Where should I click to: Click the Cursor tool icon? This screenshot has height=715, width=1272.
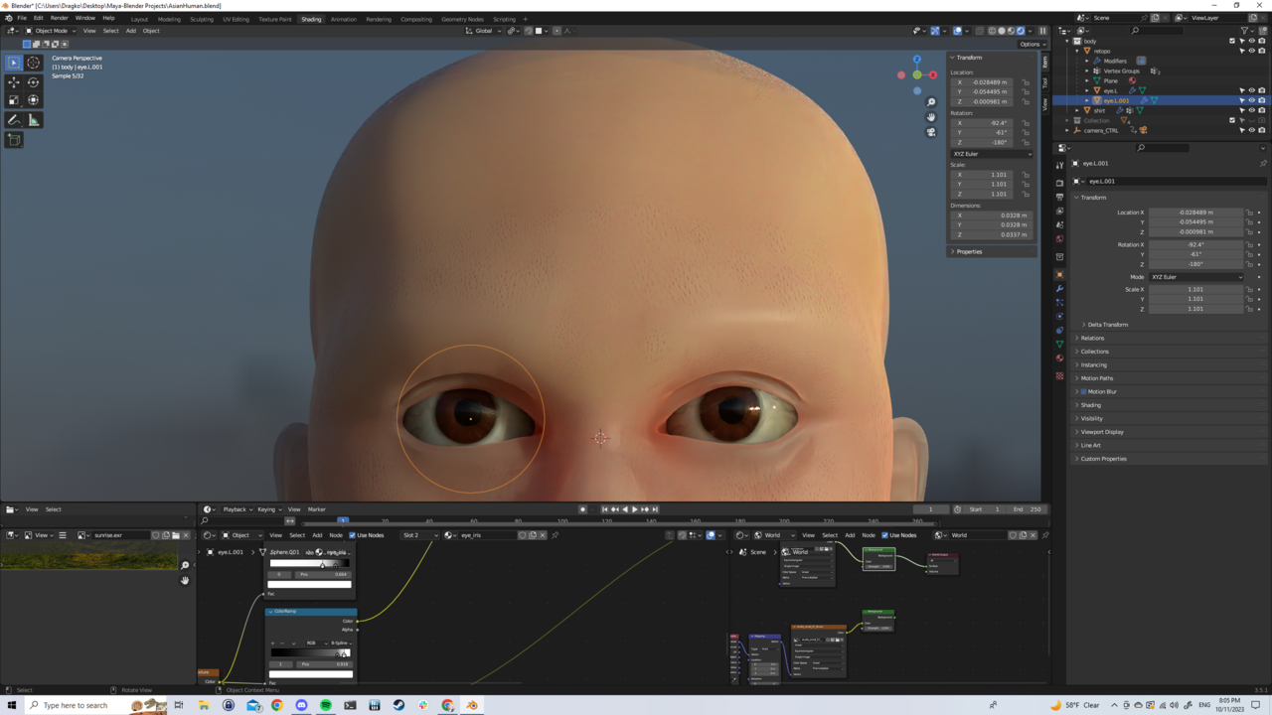pos(34,63)
